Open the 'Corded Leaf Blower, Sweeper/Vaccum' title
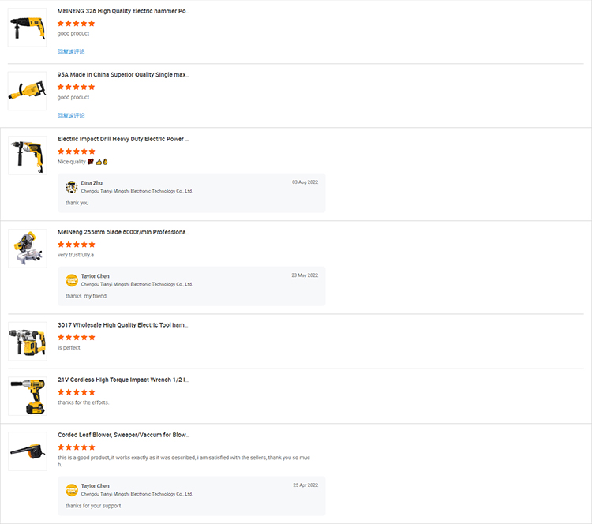Screen dimensions: 592x524 point(123,435)
